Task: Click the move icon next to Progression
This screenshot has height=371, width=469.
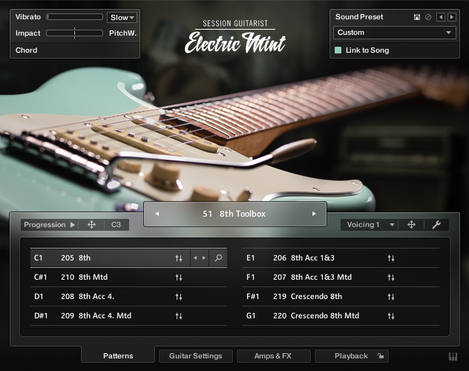Action: click(91, 225)
